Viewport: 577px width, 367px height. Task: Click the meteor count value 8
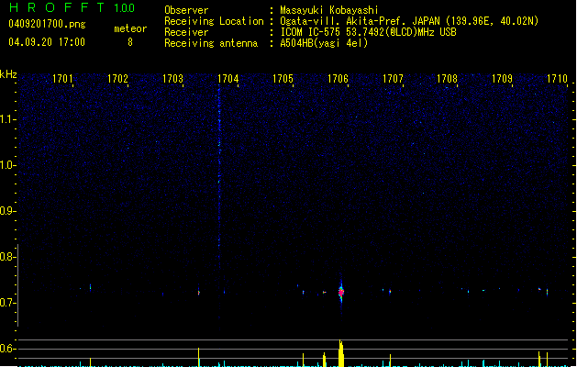[130, 42]
